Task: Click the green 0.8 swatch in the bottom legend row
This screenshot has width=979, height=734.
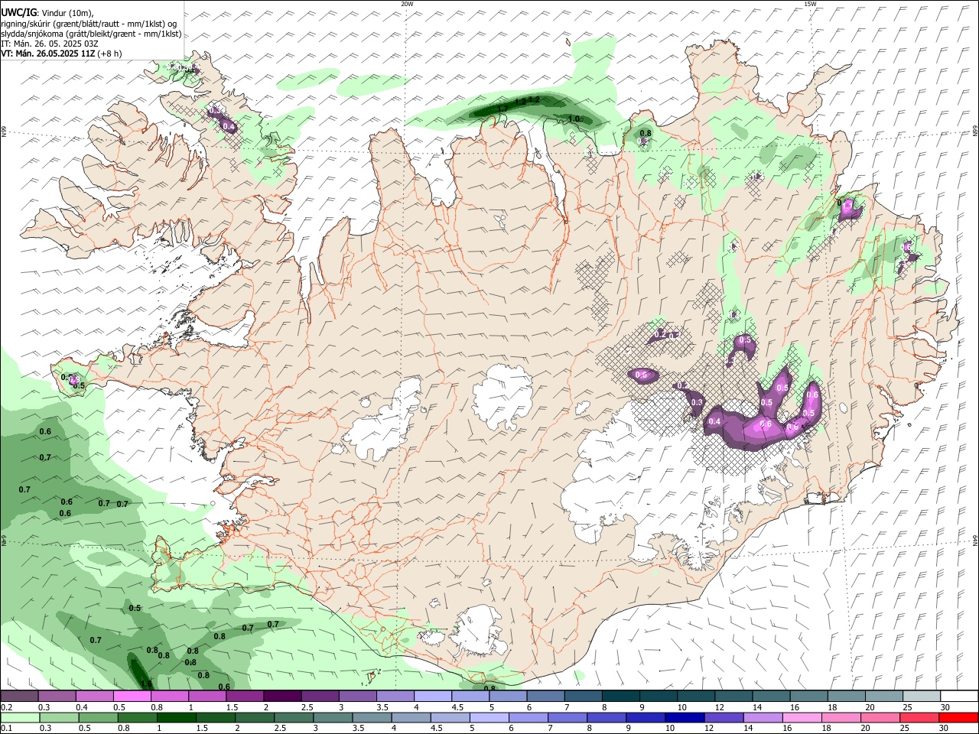Action: click(137, 717)
